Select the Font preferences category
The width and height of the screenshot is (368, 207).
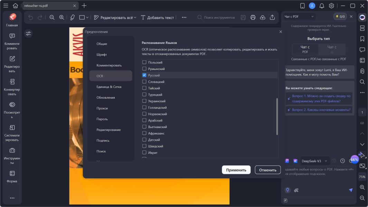[x=102, y=55]
